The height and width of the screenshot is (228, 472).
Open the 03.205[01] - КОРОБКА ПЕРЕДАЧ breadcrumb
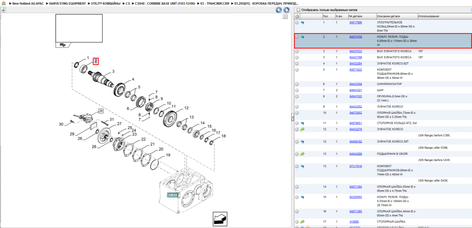pos(267,3)
